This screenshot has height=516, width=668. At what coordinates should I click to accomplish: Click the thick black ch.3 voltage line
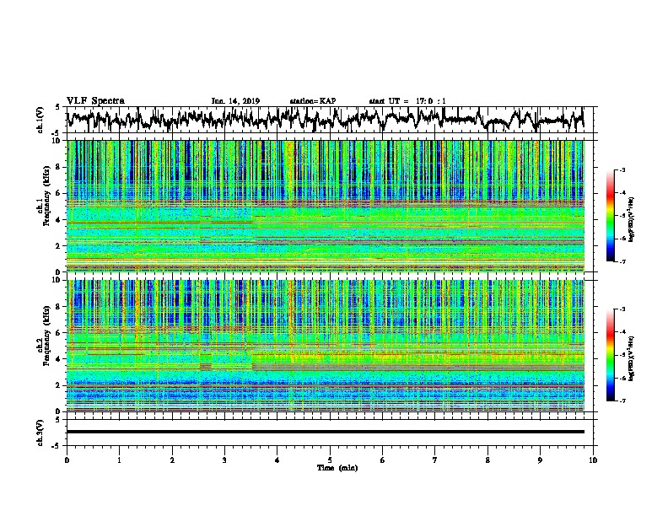[326, 432]
